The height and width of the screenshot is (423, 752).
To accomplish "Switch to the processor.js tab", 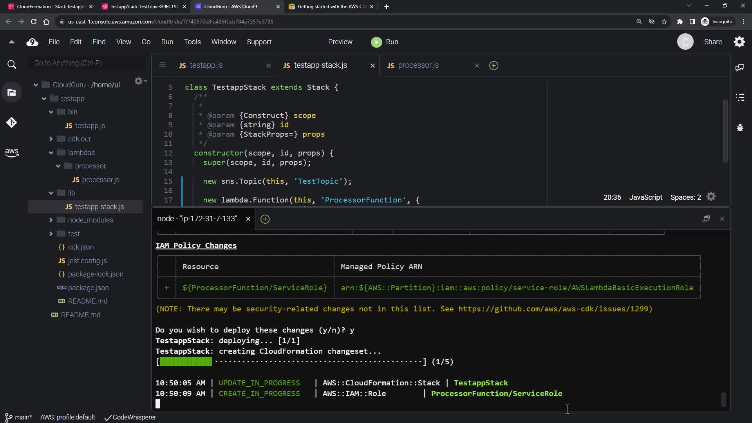I will 418,65.
